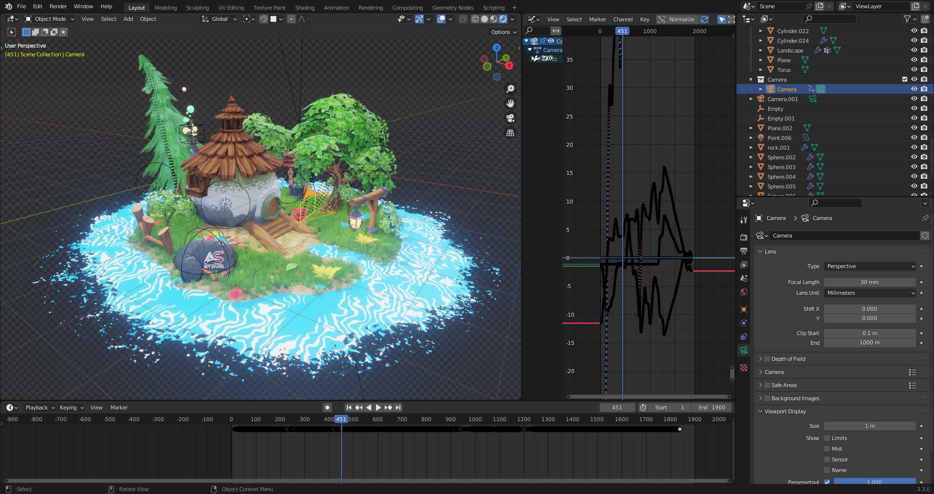Enable Safe Areas checkbox
934x494 pixels.
(767, 385)
